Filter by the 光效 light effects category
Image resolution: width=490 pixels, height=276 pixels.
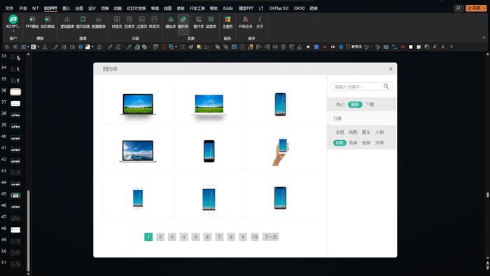pos(379,142)
